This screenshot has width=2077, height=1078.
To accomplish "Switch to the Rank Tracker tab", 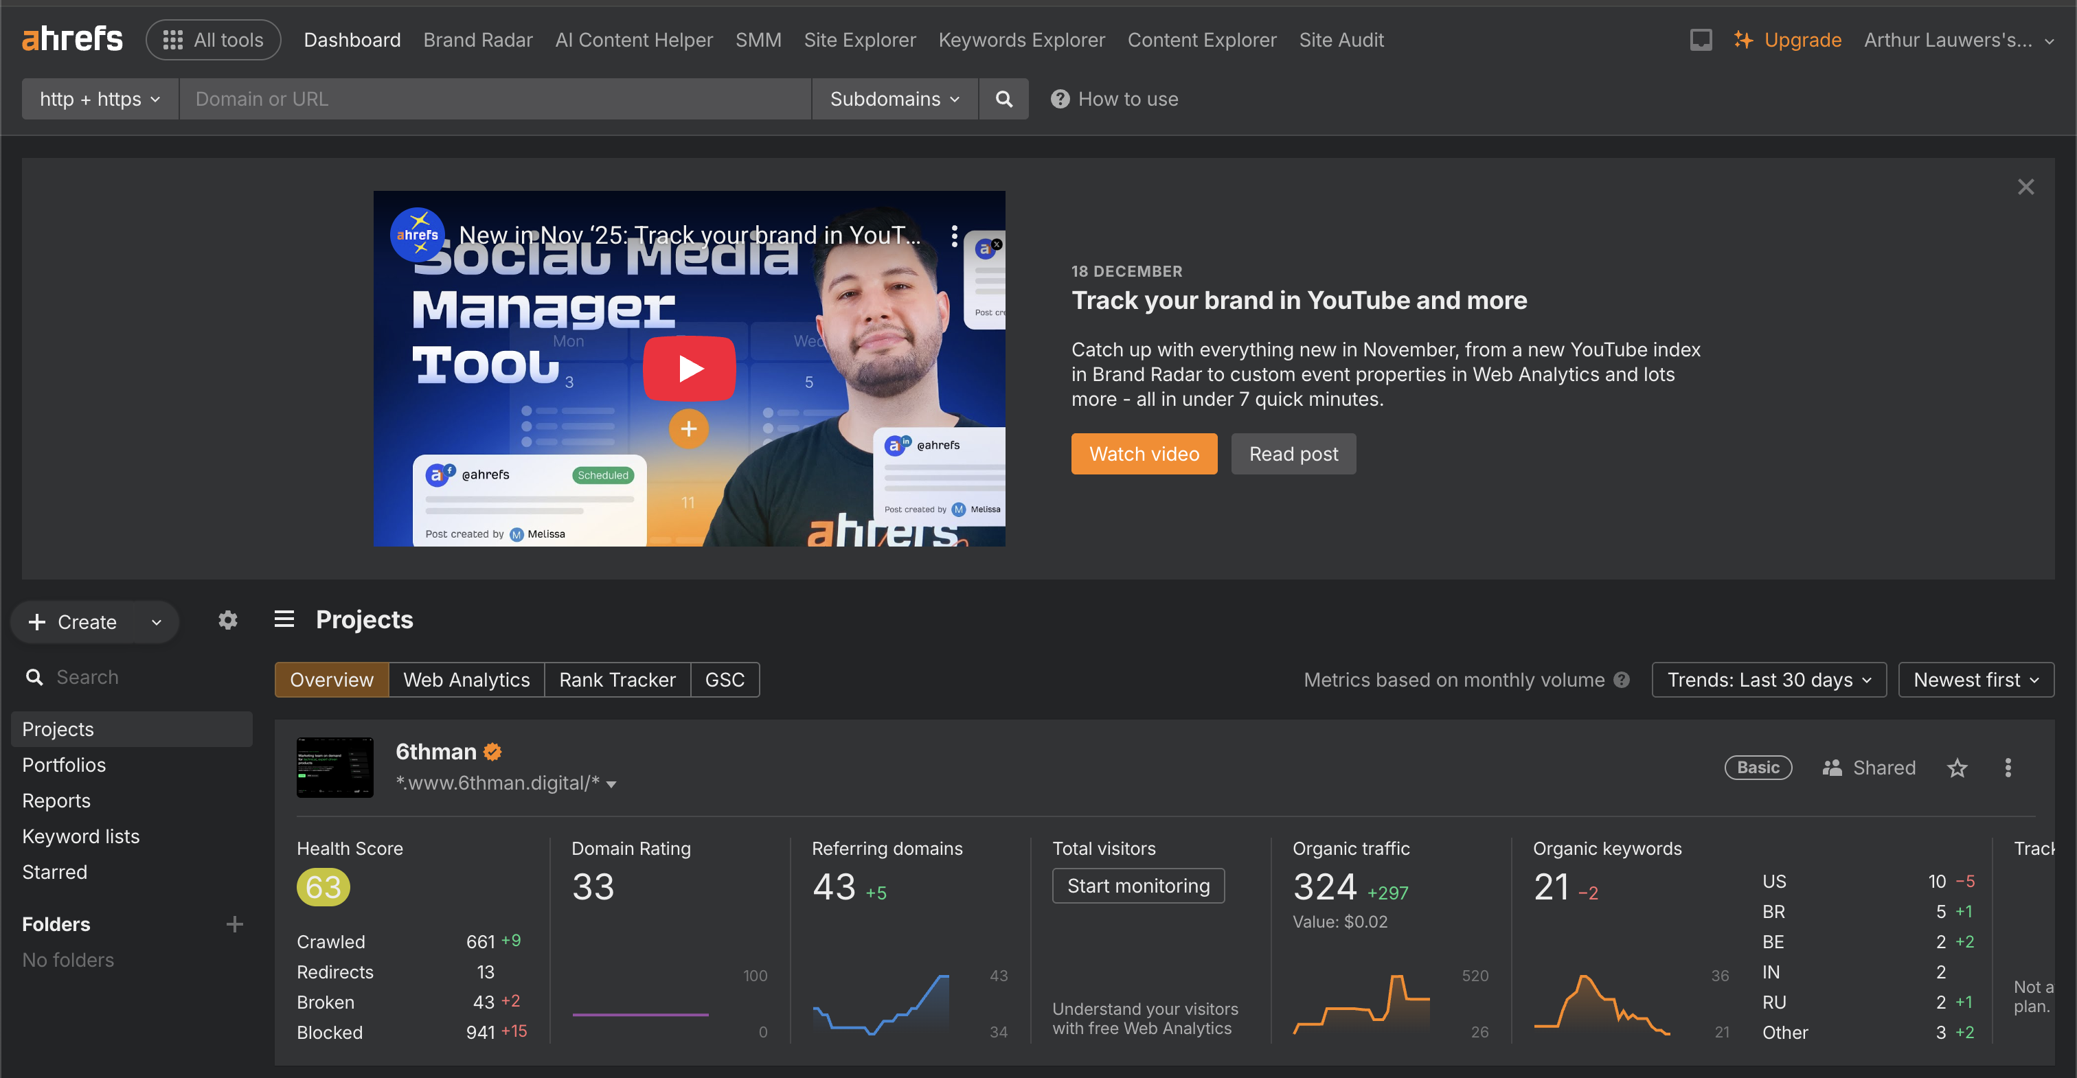I will (617, 680).
